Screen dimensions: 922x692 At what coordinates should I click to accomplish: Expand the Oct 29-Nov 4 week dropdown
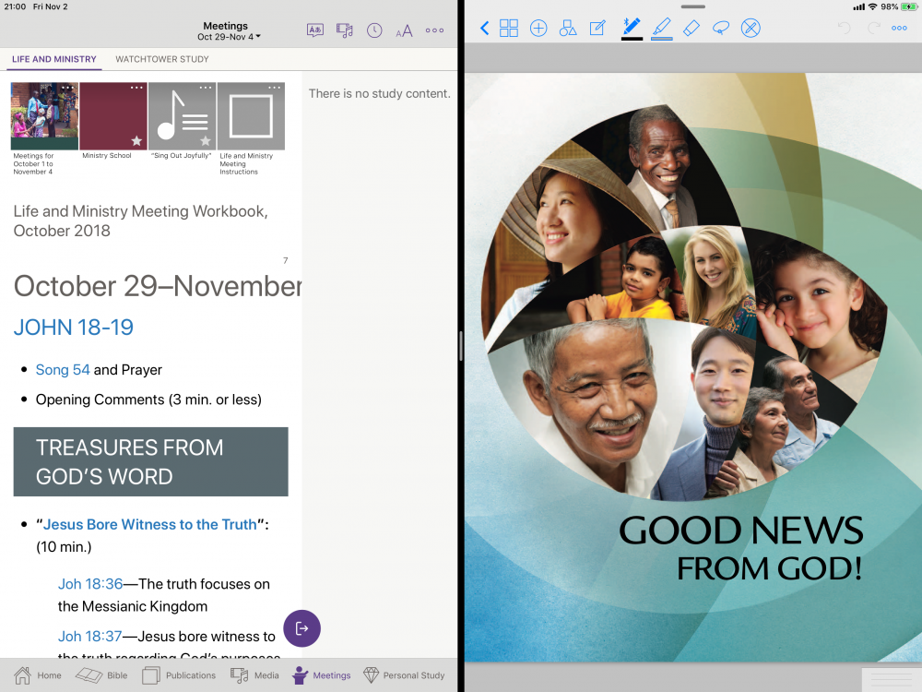pos(229,37)
